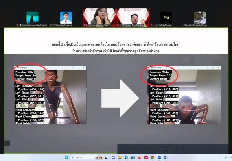Click the muted mic icon on com-11 Xz participant
This screenshot has width=232, height=161.
[x=151, y=25]
